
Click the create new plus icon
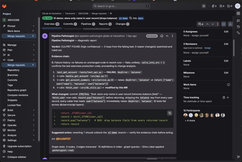coord(204,6)
